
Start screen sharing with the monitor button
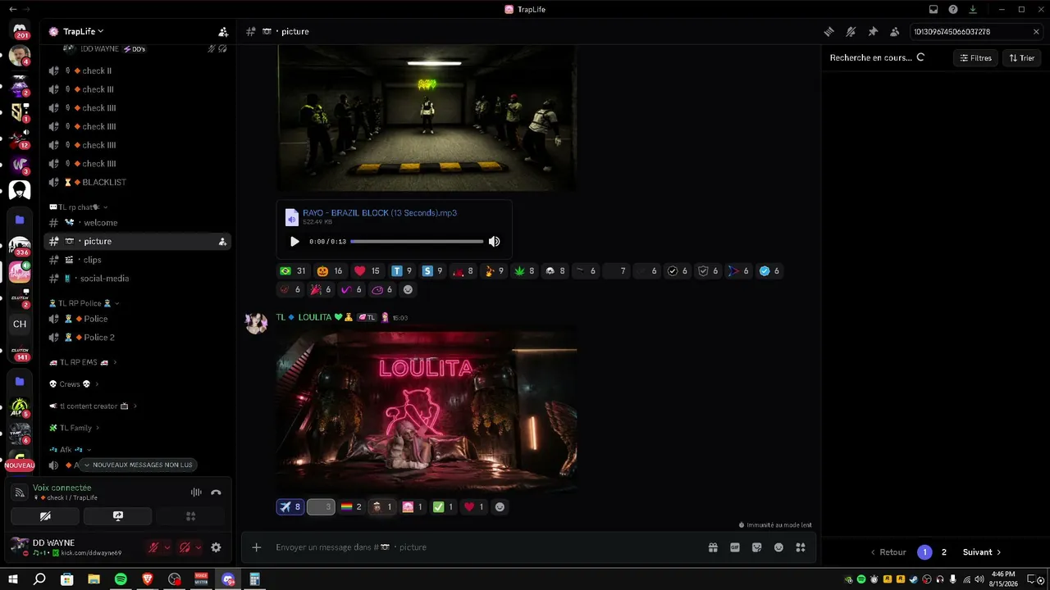[118, 516]
